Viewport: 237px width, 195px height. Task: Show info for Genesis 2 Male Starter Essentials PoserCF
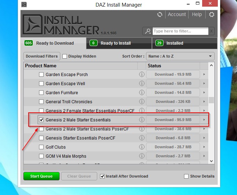(142, 129)
